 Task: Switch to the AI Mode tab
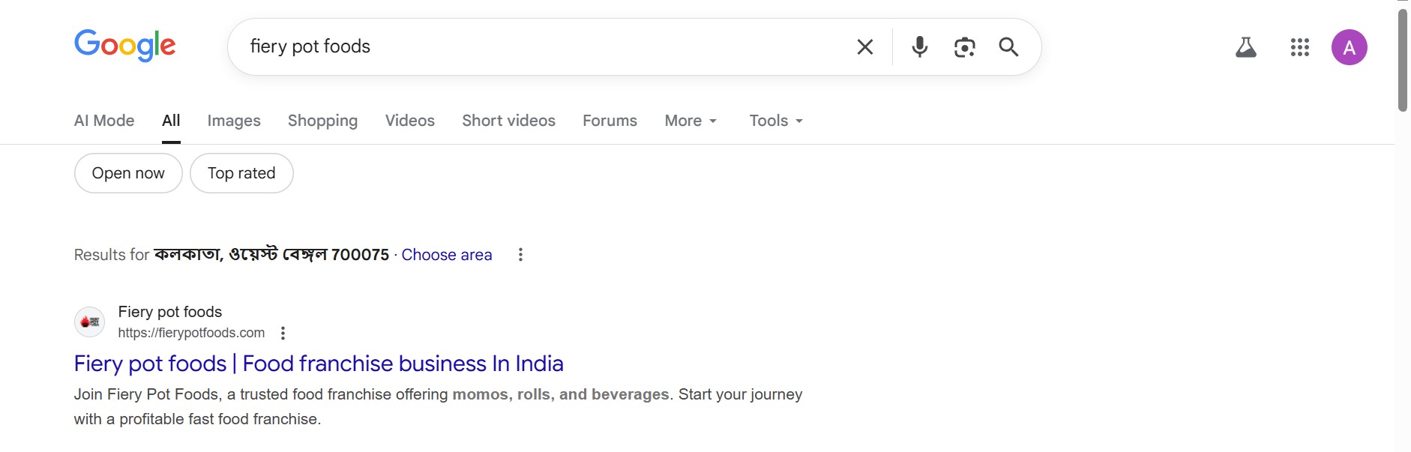point(104,121)
